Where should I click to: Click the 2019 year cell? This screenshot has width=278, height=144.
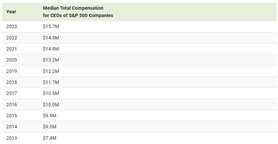pos(12,71)
